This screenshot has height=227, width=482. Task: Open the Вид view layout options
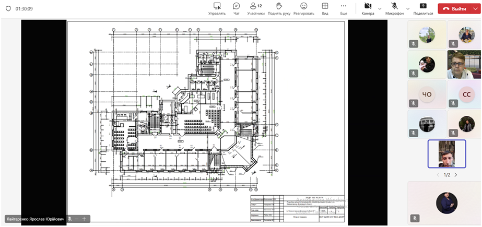tap(325, 8)
